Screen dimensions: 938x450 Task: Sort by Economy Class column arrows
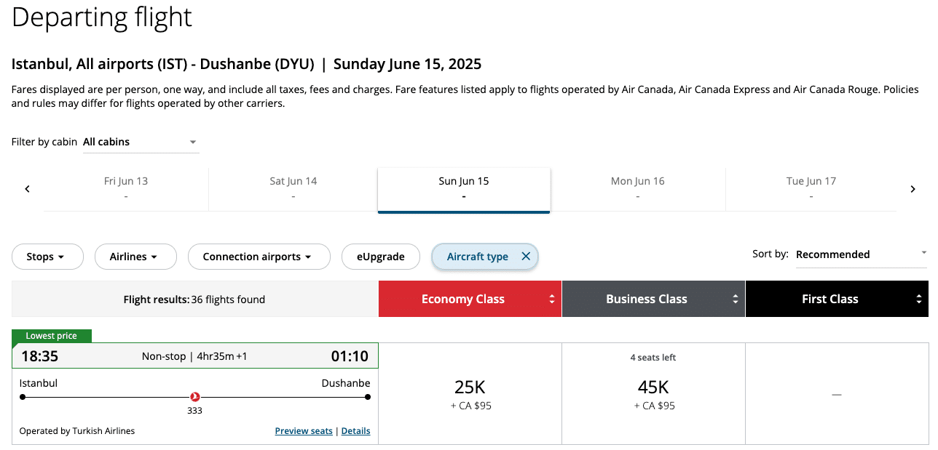pos(552,300)
